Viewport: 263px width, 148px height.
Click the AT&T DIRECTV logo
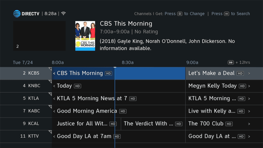[x=26, y=14]
